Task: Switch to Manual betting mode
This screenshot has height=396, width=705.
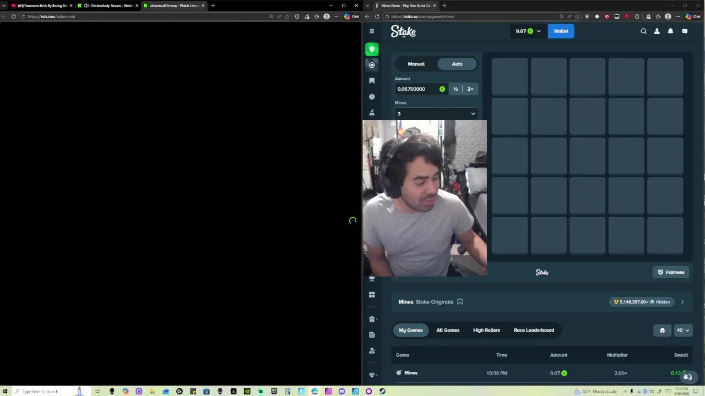Action: [x=416, y=64]
